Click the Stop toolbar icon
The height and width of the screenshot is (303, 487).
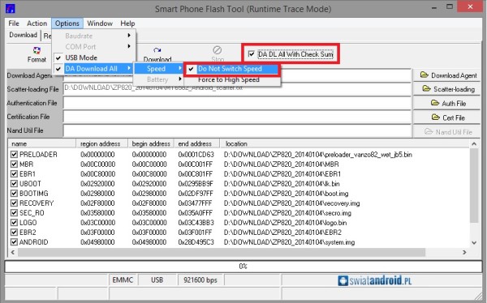coord(217,50)
